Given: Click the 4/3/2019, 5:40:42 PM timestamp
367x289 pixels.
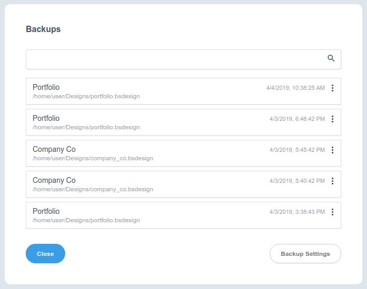Looking at the screenshot, I should (297, 181).
